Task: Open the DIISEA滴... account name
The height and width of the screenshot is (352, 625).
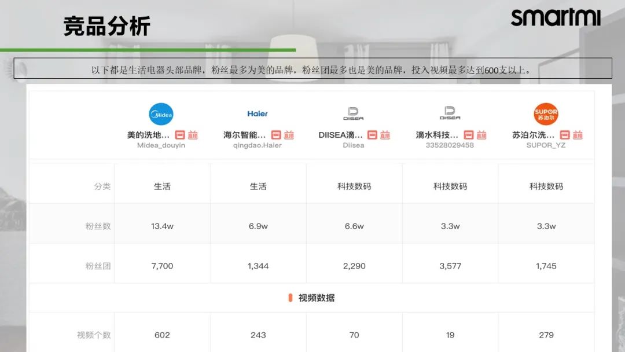Action: pyautogui.click(x=340, y=135)
